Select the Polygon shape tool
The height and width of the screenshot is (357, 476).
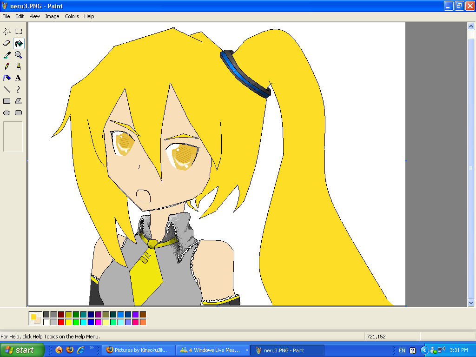click(18, 101)
